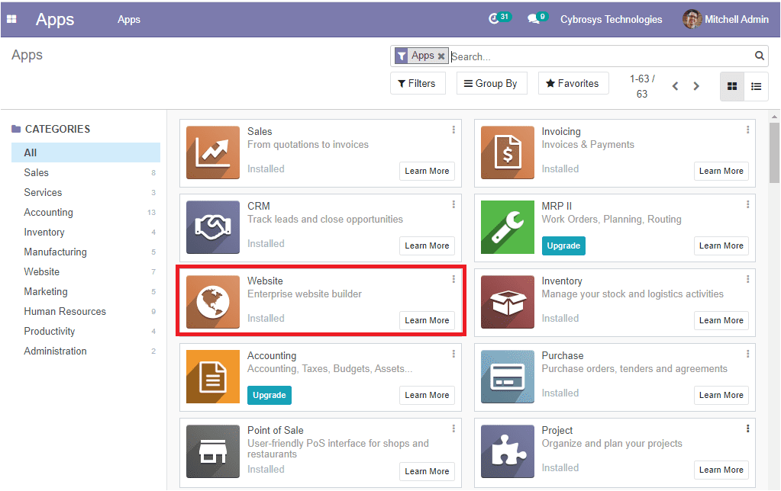Screen dimensions: 781x491
Task: Select the Administration category
Action: [86, 351]
